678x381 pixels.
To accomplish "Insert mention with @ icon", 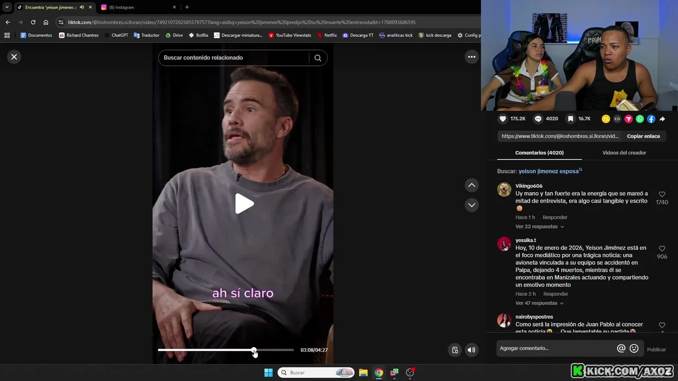I will tap(621, 348).
